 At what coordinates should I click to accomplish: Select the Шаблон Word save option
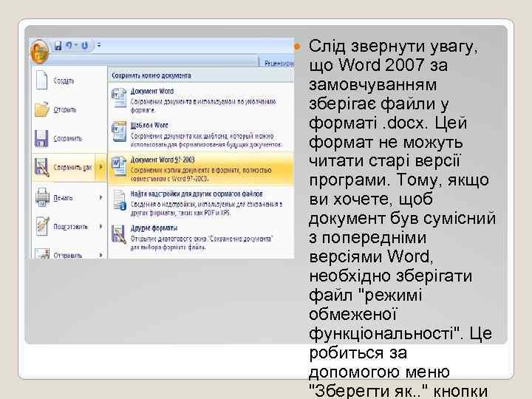click(201, 134)
